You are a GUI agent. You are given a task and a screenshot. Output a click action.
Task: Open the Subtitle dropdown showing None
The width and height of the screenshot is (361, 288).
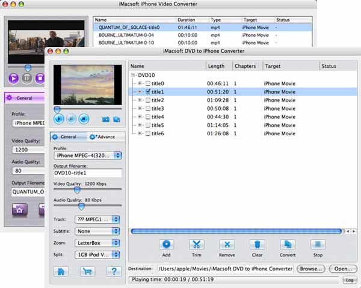pyautogui.click(x=98, y=231)
